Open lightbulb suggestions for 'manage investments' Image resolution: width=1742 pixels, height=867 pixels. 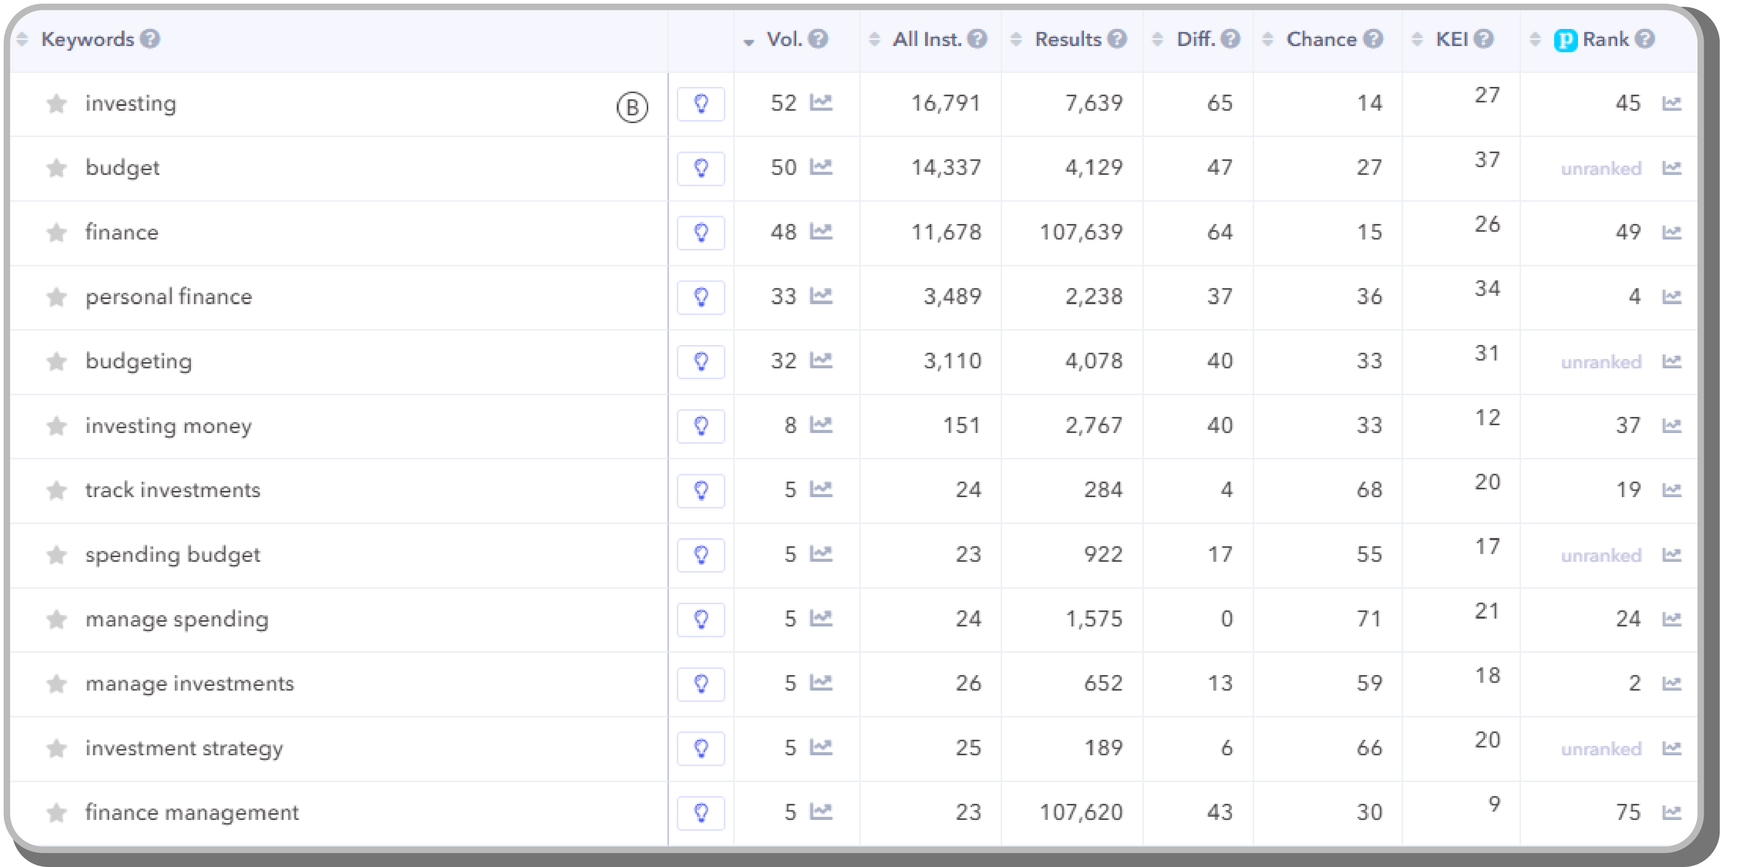point(701,684)
